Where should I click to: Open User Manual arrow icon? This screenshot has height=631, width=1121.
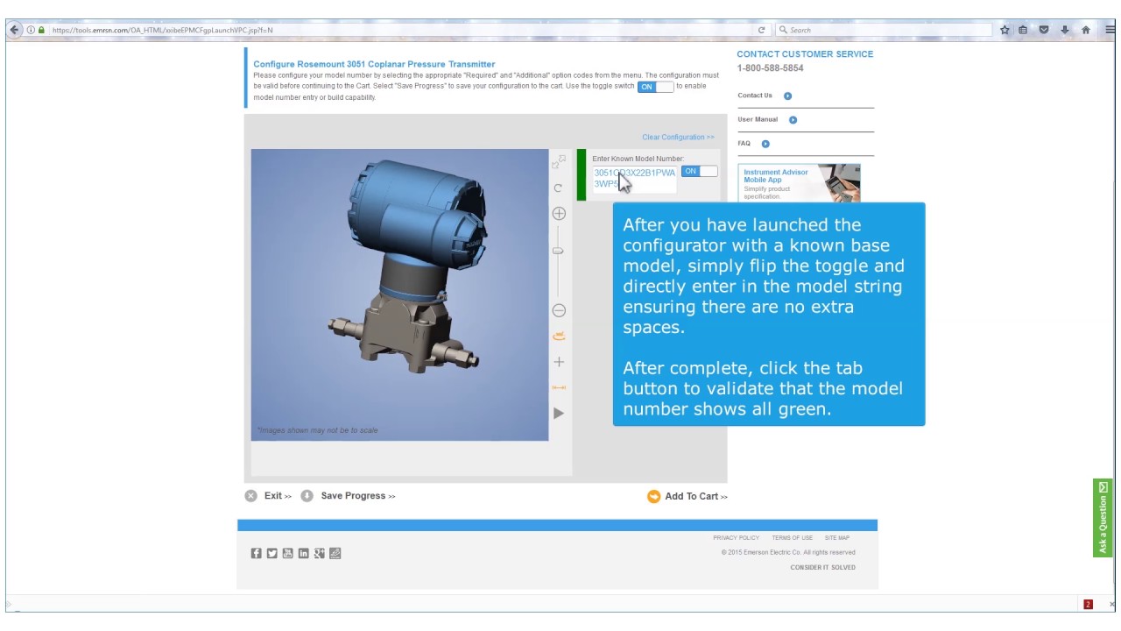(793, 119)
